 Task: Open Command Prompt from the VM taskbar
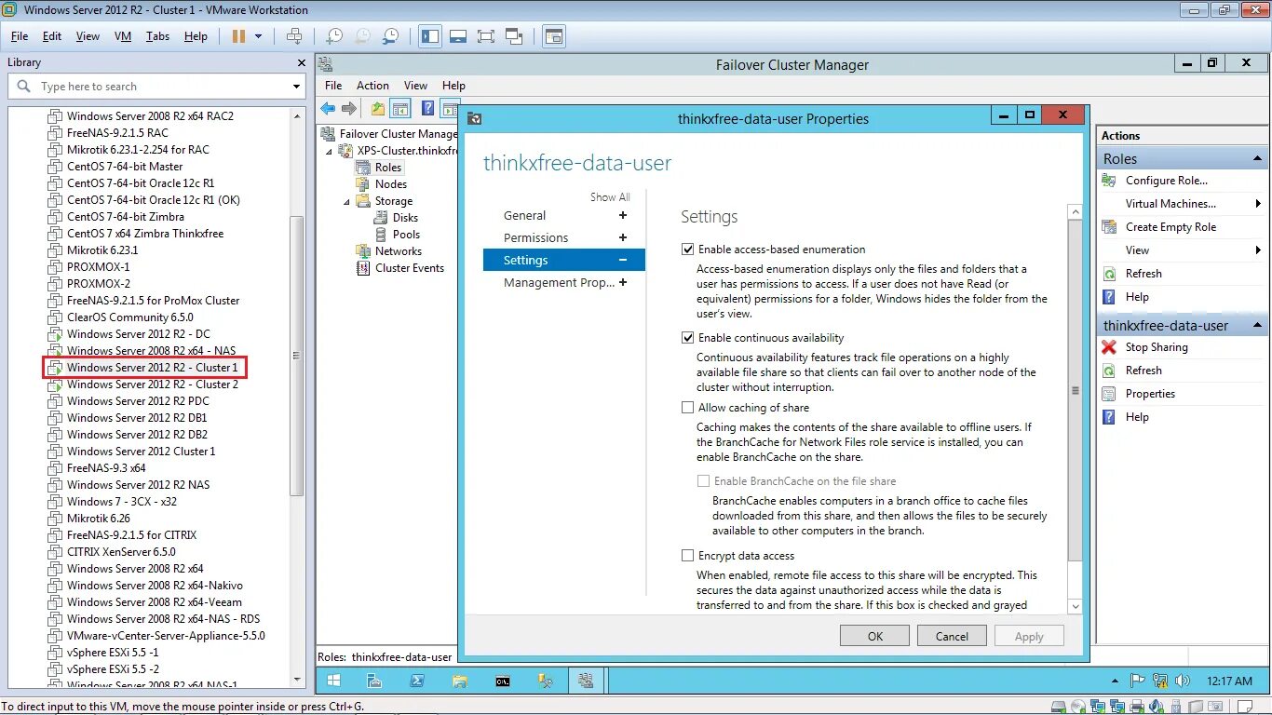coord(503,681)
